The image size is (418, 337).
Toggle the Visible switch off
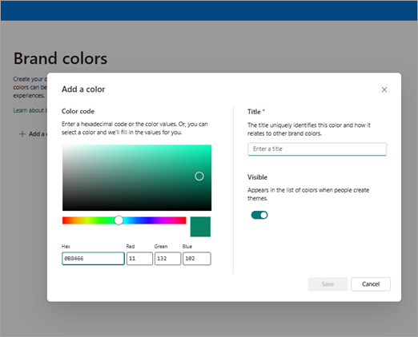coord(259,215)
